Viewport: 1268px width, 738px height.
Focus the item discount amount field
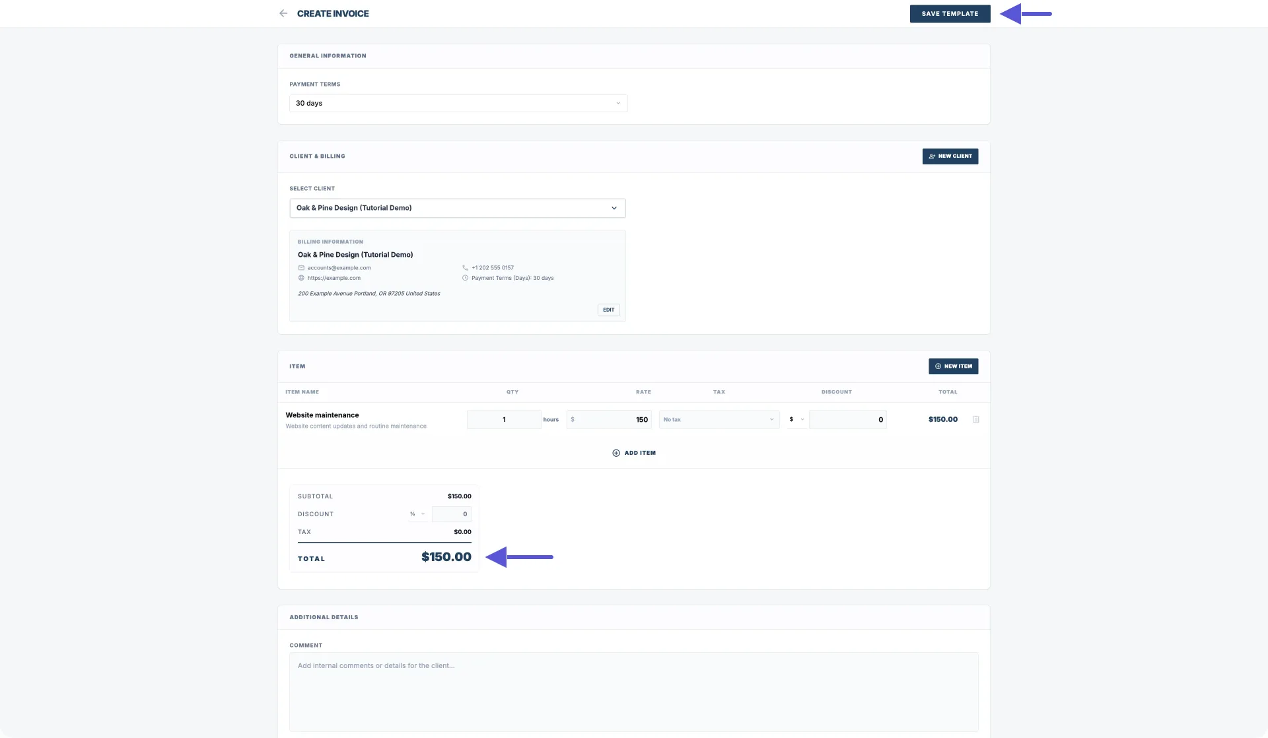pyautogui.click(x=848, y=419)
